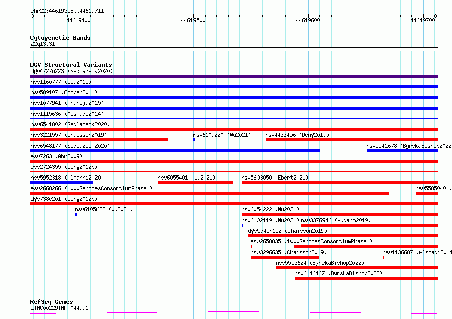This screenshot has height=319, width=452.
Task: Click the magenta LINC00229 gene line
Action: pos(234,312)
